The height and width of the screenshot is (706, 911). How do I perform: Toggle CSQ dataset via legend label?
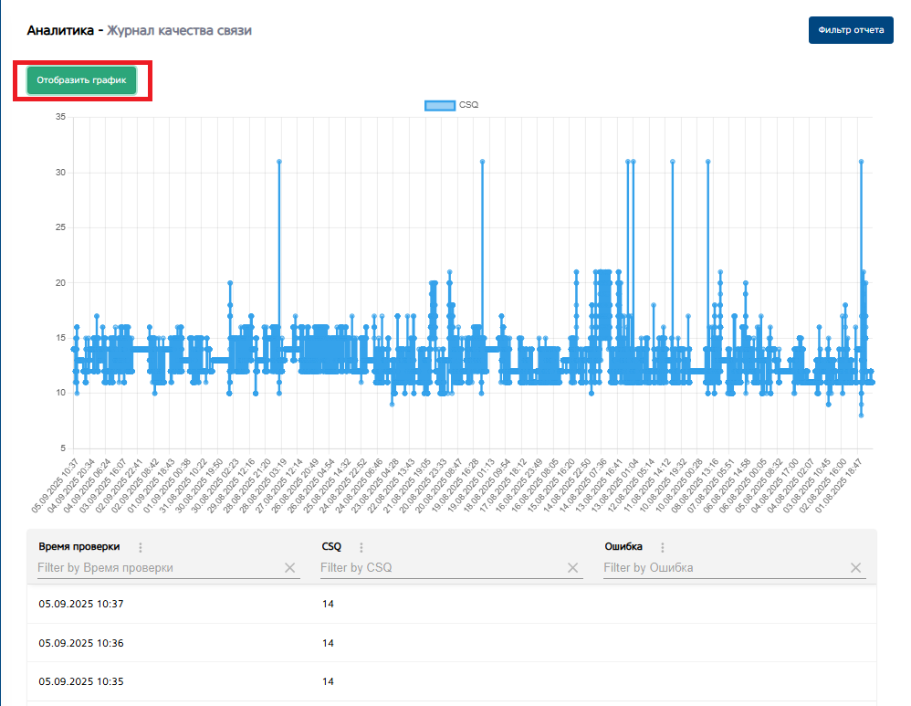pos(468,105)
